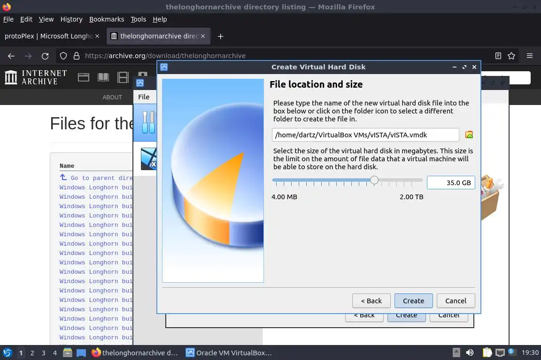Click the ABOUT link on Internet Archive

tap(112, 97)
